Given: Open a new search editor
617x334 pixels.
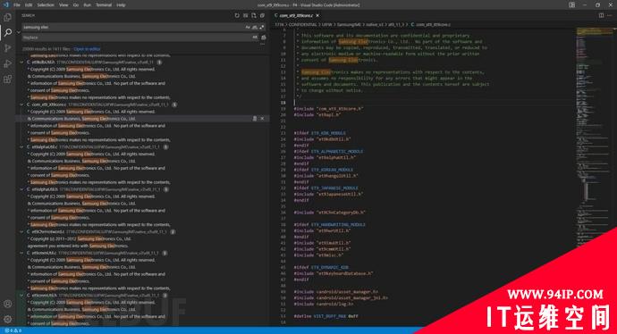Looking at the screenshot, I should point(254,15).
